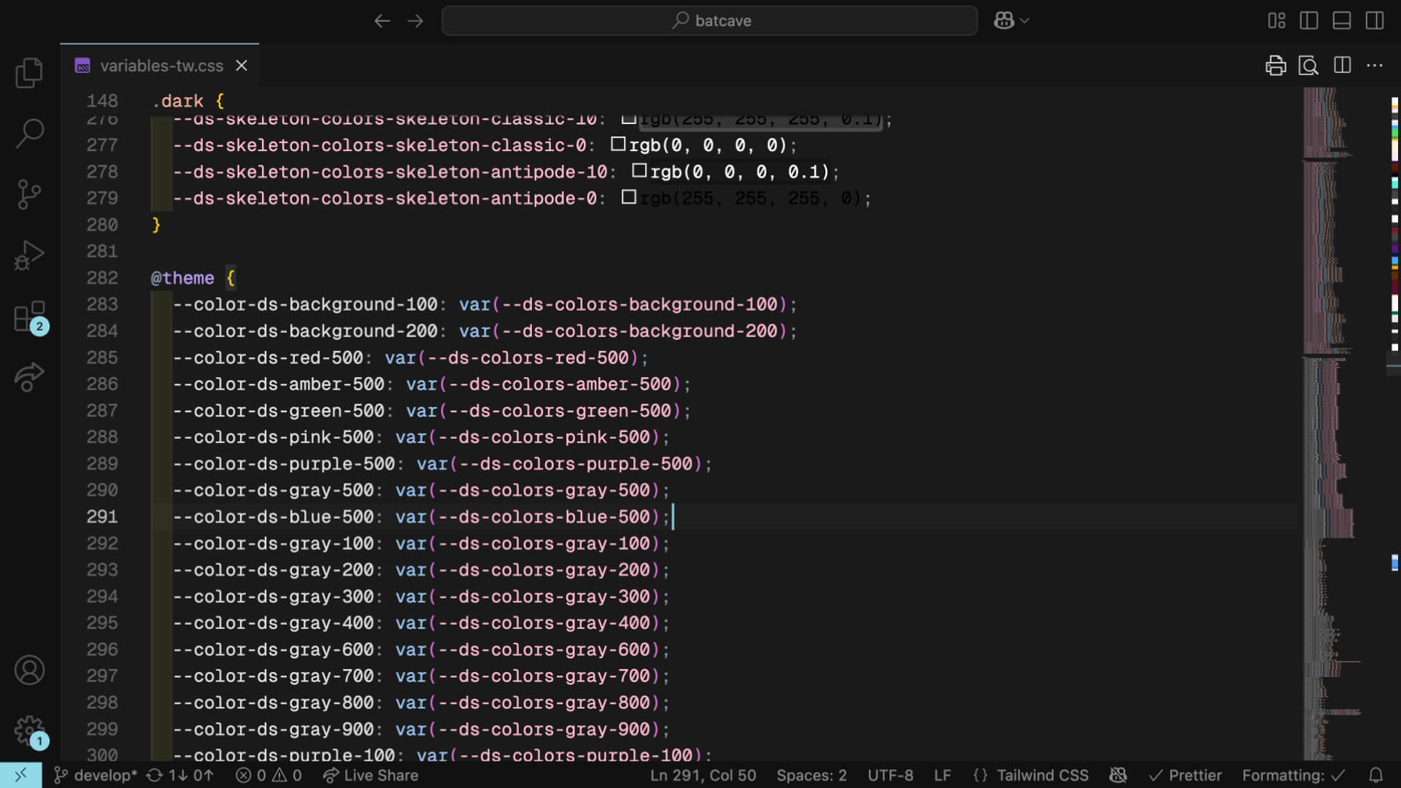Open Customize Layout icon
Image resolution: width=1401 pixels, height=788 pixels.
[x=1276, y=20]
